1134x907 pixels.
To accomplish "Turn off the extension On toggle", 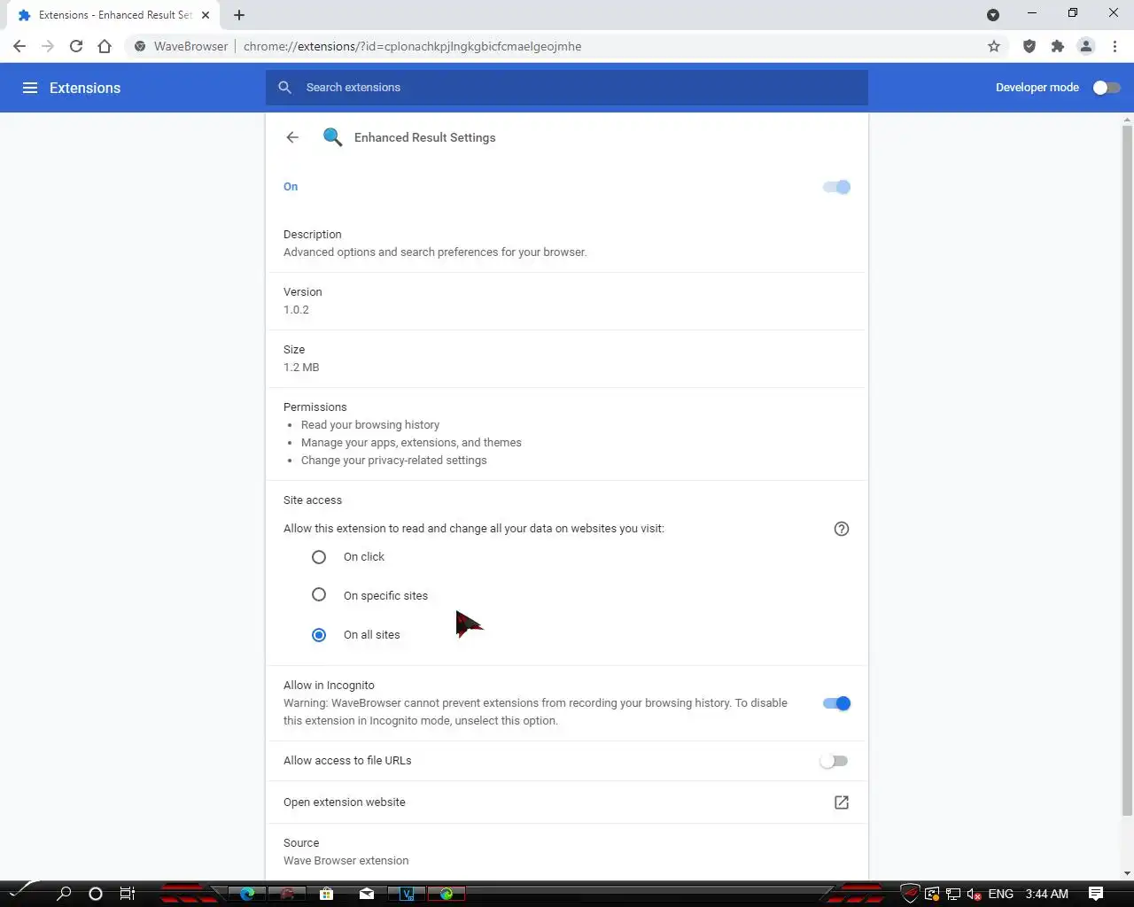I will 836,187.
